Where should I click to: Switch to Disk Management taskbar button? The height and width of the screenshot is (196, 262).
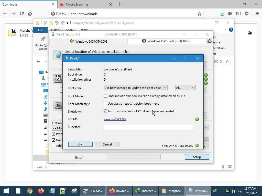pos(93,191)
